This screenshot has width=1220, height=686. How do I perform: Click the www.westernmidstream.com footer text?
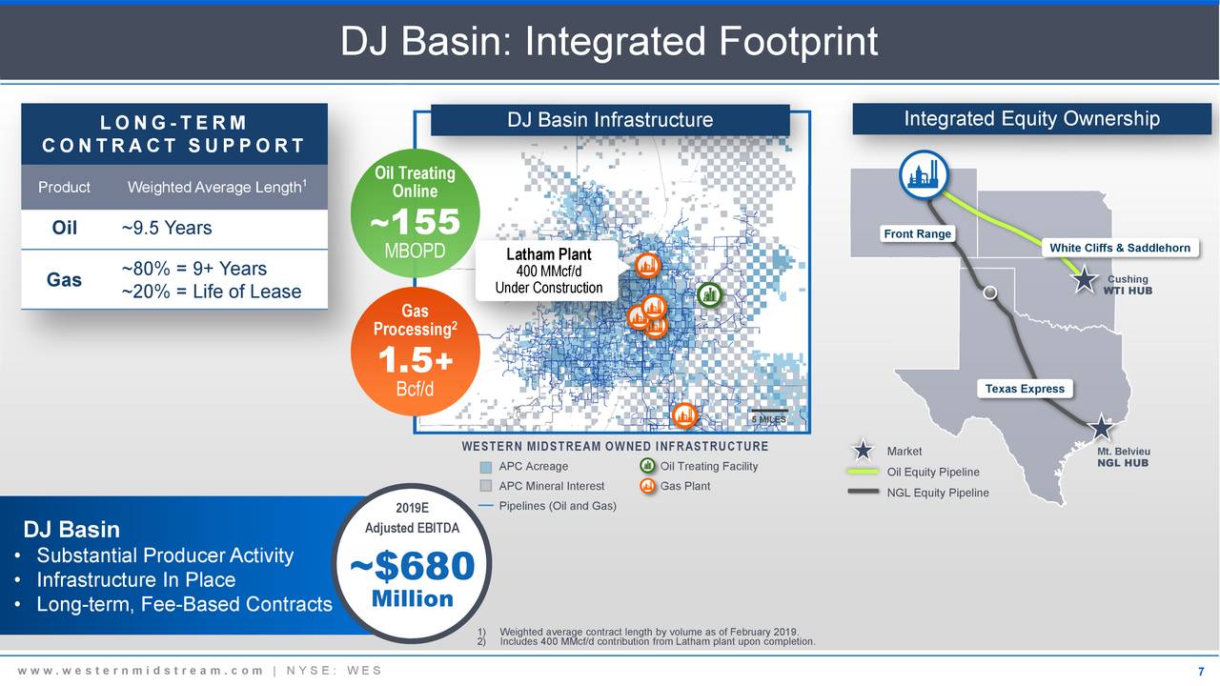[140, 670]
